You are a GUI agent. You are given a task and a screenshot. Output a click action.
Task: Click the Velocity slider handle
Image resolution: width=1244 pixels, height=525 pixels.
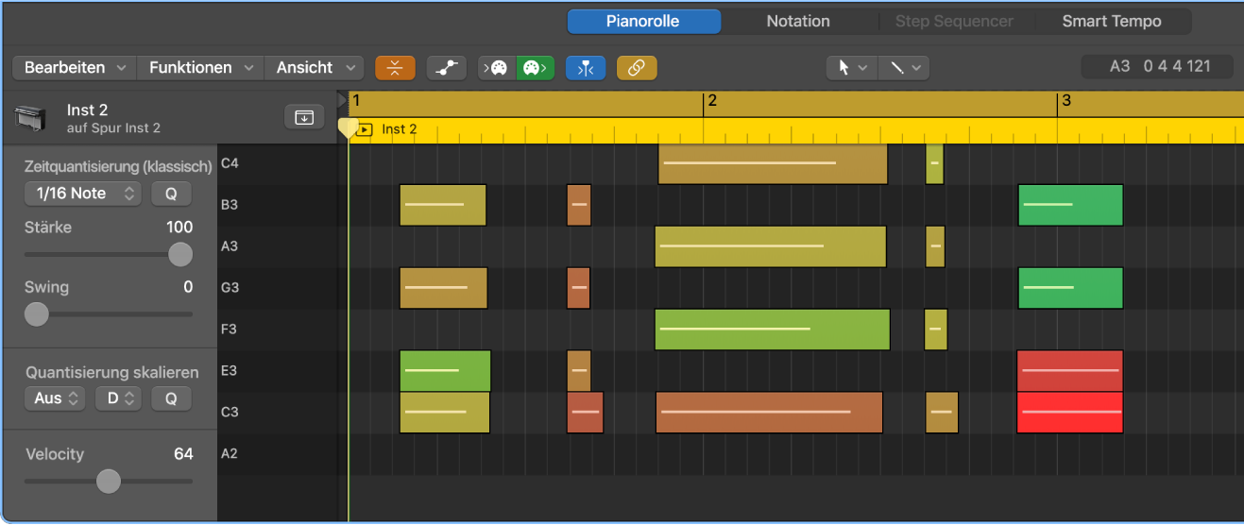click(109, 482)
